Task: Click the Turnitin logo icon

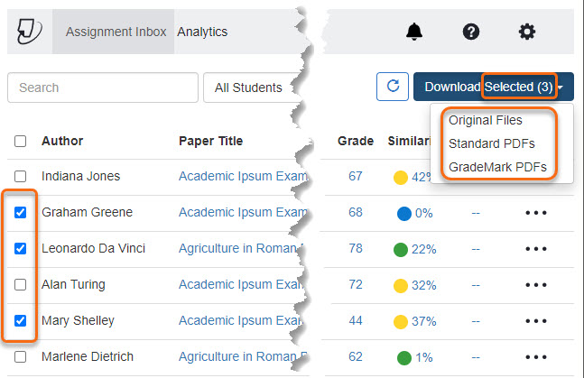Action: coord(30,32)
